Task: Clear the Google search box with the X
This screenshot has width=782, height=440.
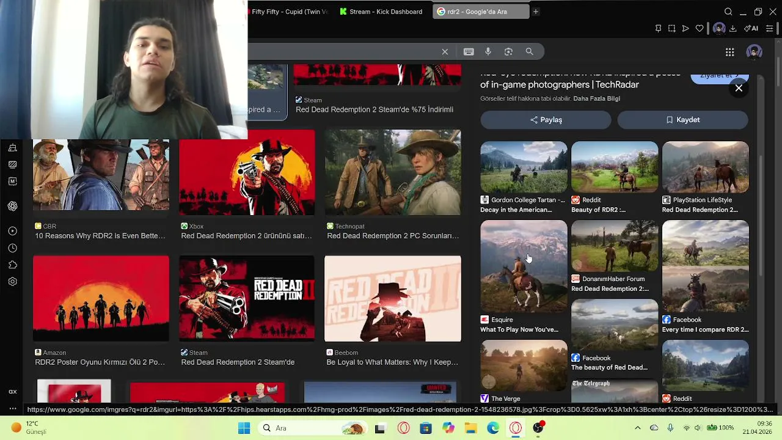Action: [x=445, y=52]
